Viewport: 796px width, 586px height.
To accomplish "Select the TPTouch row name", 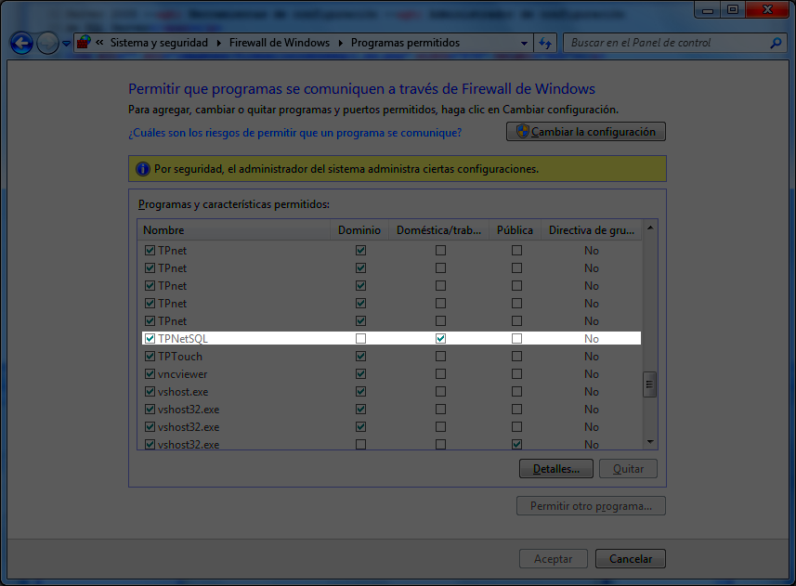I will click(x=180, y=357).
